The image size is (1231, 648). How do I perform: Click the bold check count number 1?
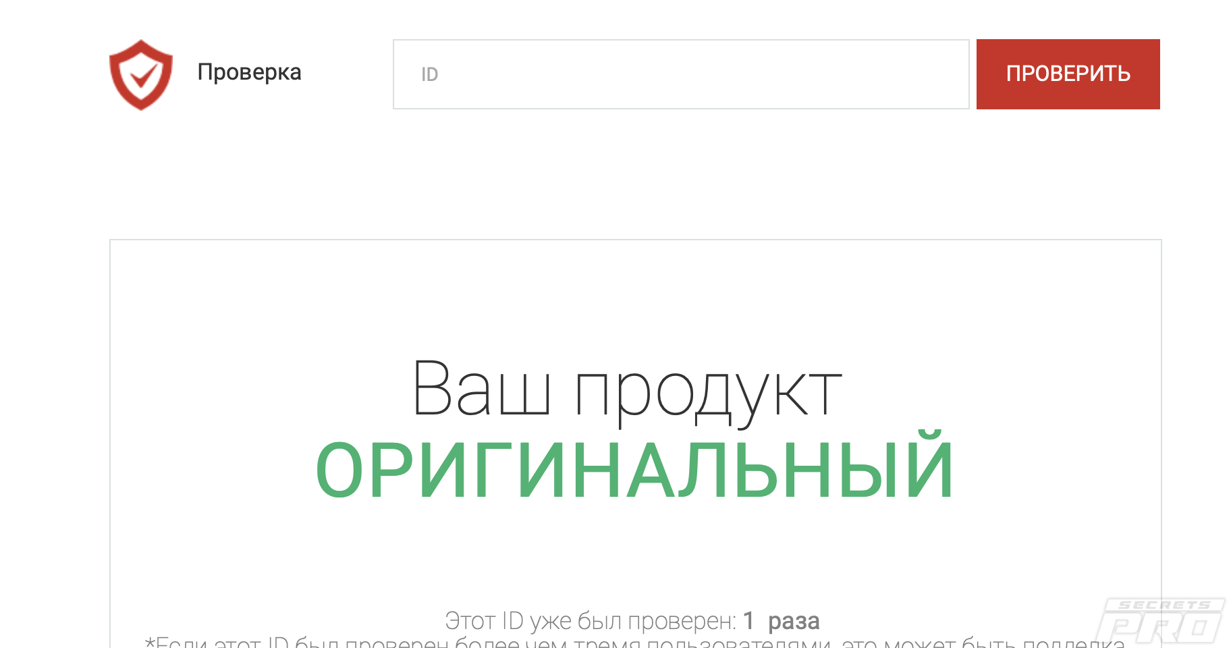(x=748, y=621)
